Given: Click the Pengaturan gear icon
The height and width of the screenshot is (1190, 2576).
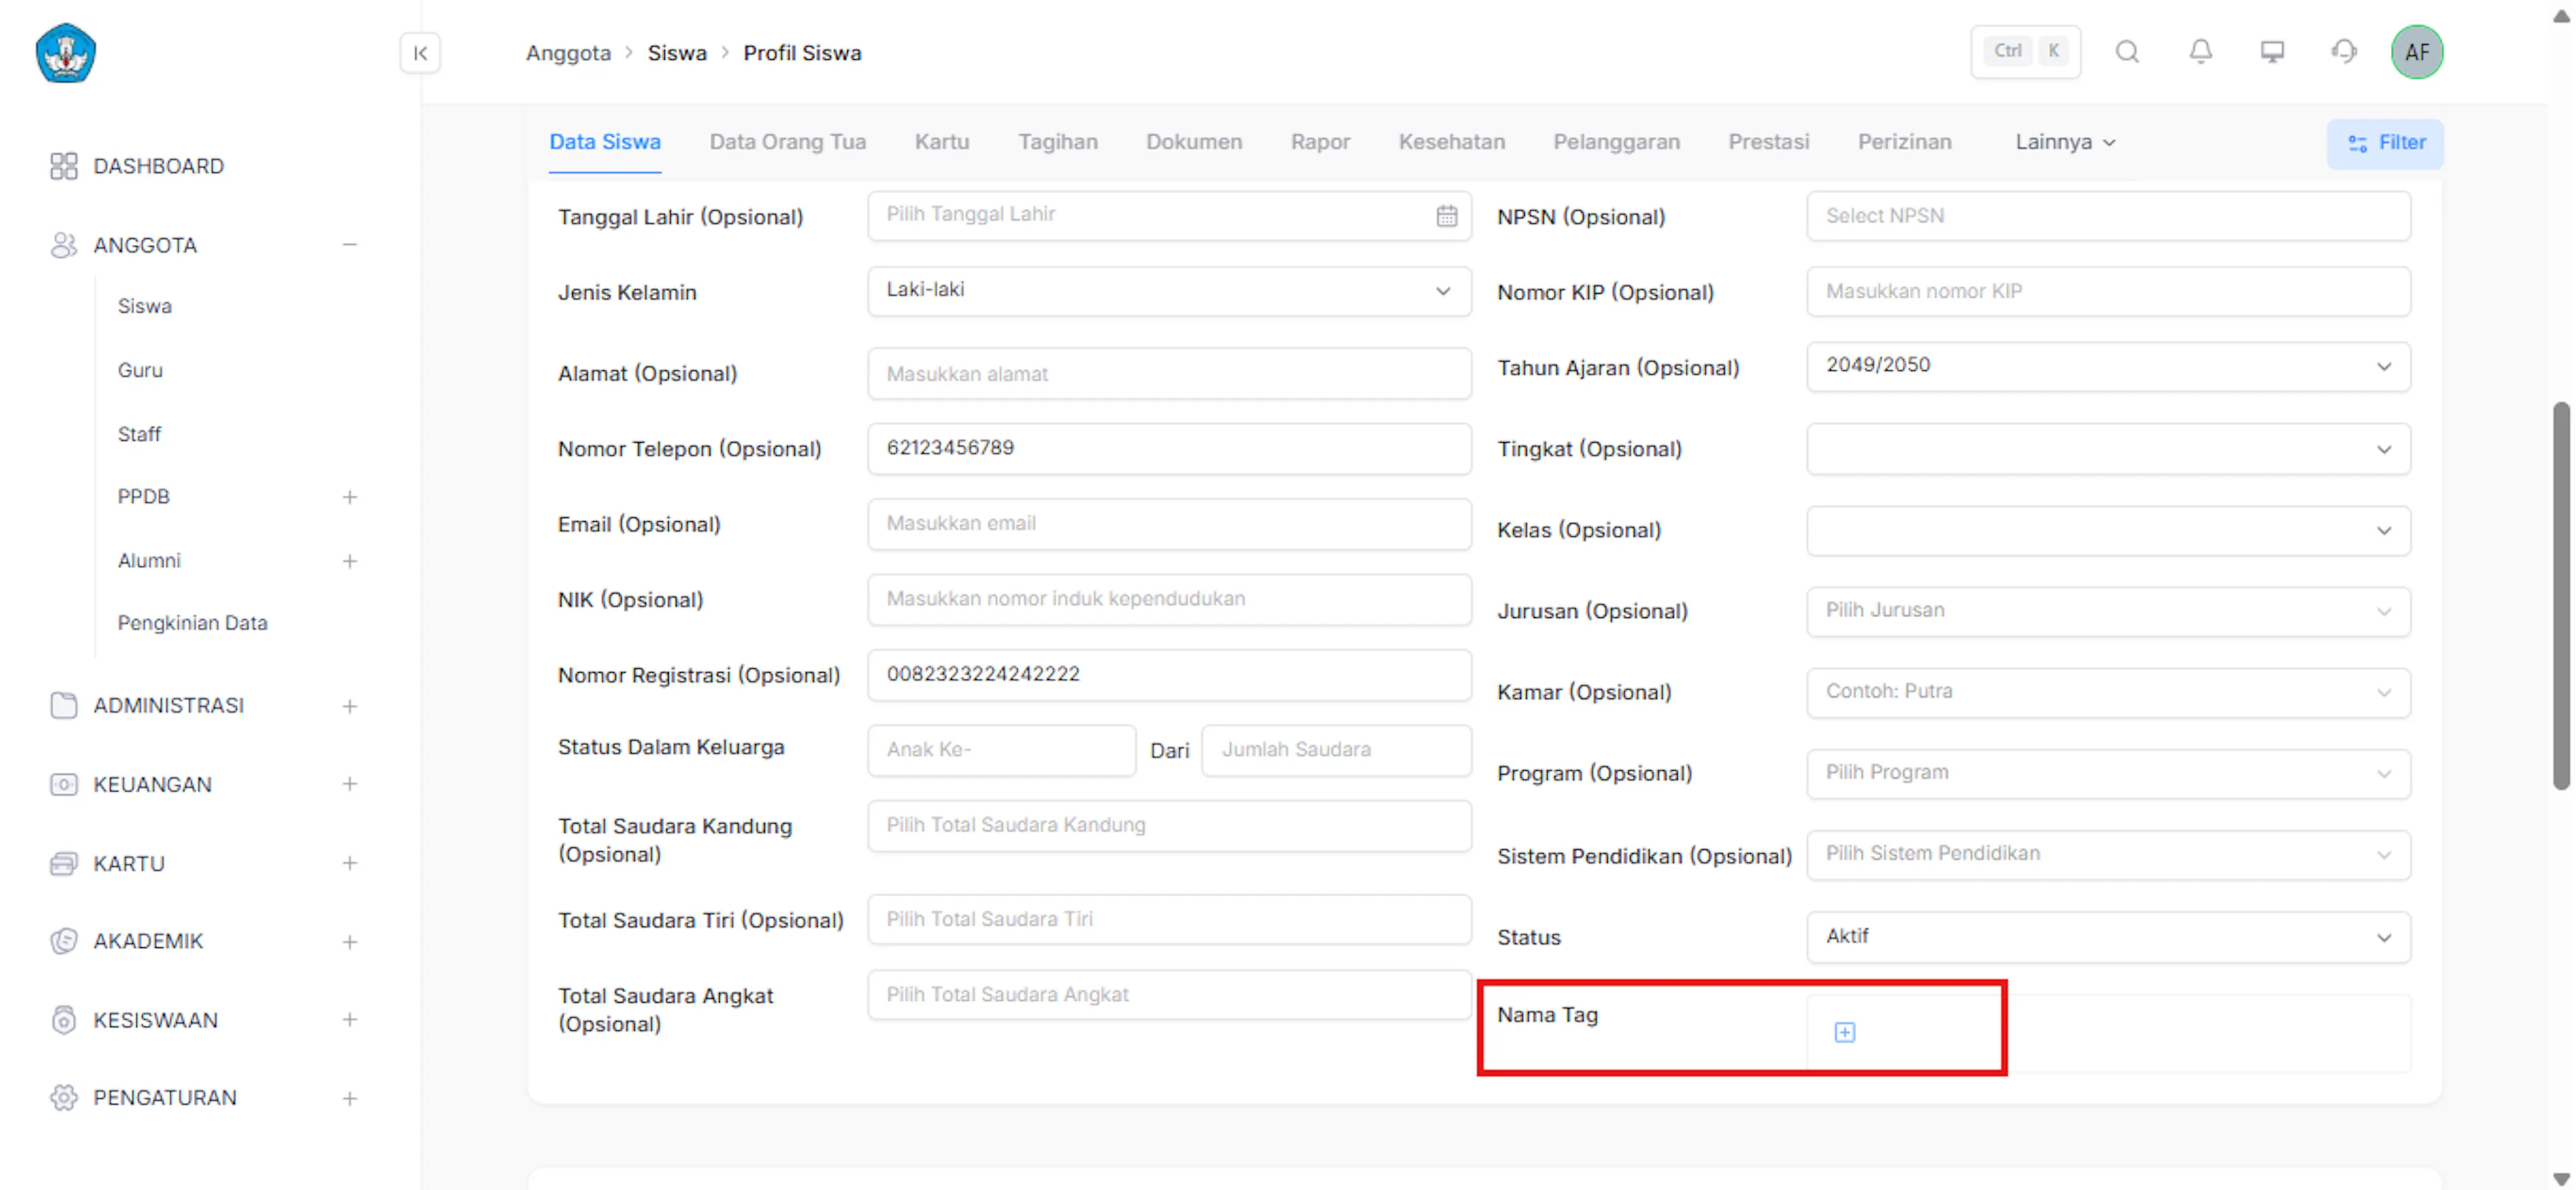Looking at the screenshot, I should click(x=64, y=1097).
